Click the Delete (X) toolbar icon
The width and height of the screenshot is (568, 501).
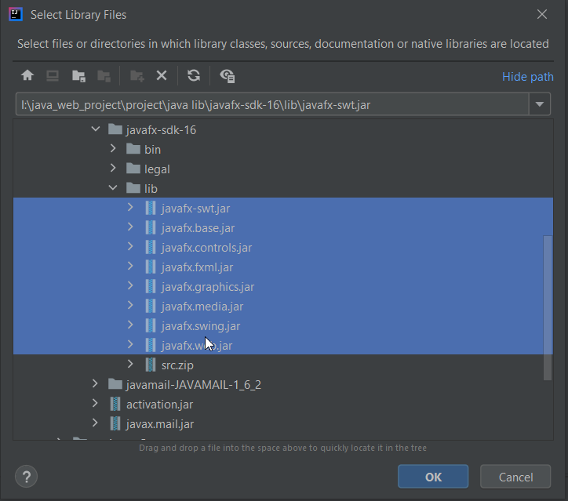[162, 75]
